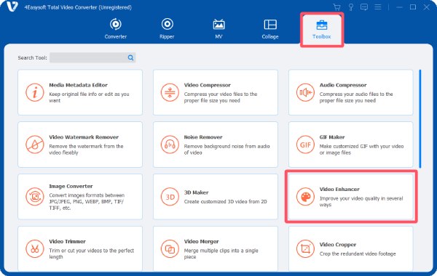Click the Video Watermark Remover icon

[x=35, y=145]
